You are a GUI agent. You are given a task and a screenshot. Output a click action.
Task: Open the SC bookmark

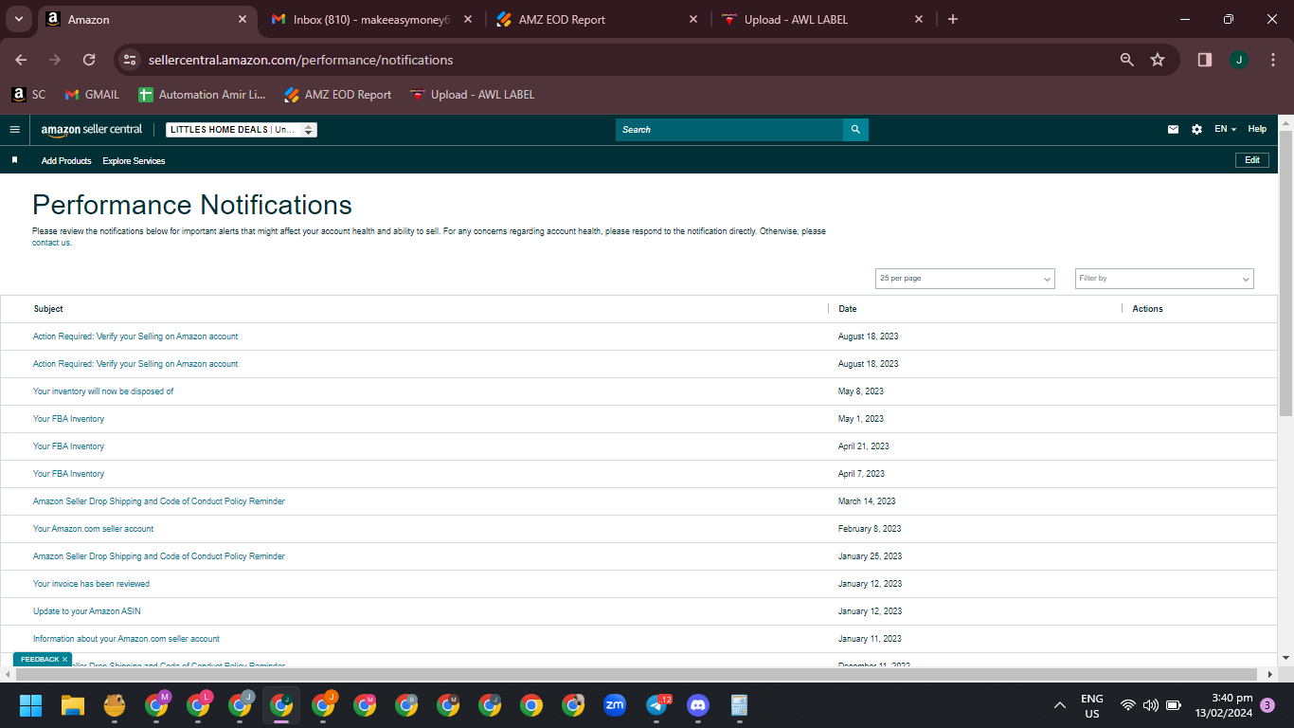(28, 95)
